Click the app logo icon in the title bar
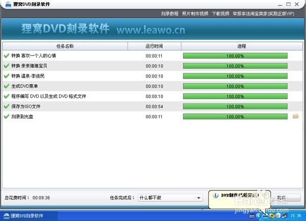Screen dimensions: 306x221 [8, 4]
